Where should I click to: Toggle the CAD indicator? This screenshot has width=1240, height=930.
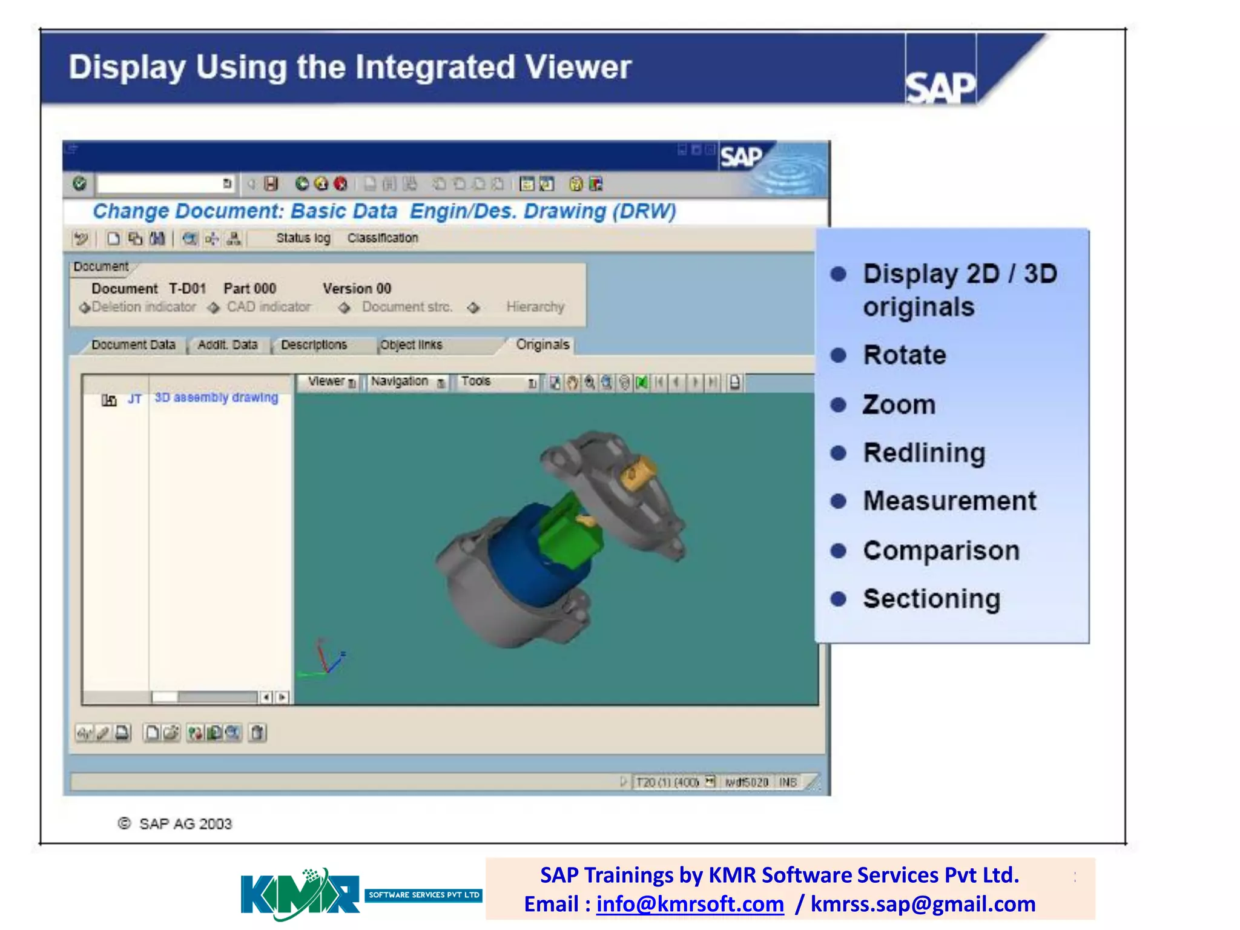coord(213,308)
